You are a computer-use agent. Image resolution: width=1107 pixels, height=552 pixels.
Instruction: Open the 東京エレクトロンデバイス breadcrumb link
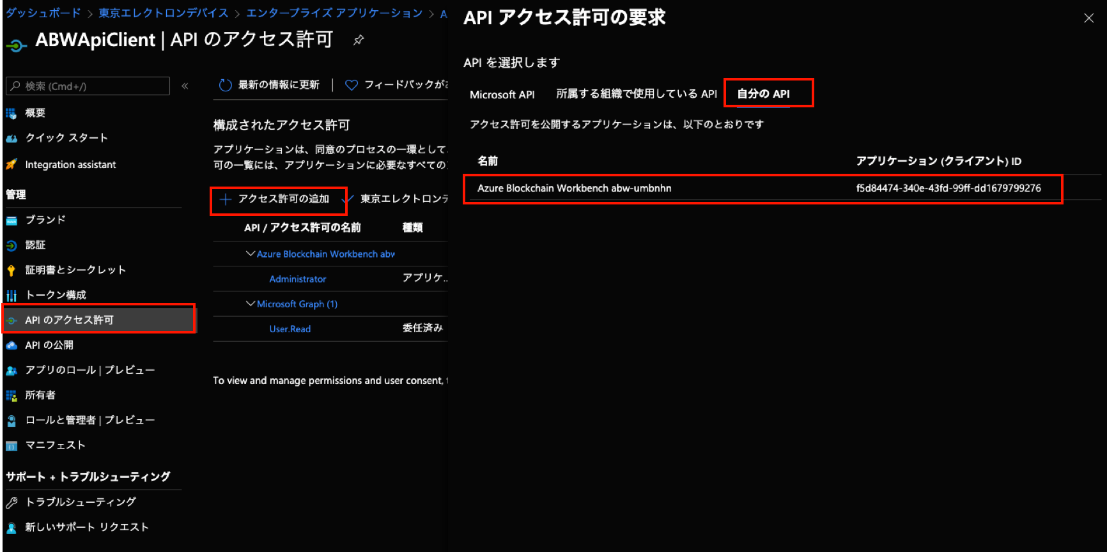[x=164, y=13]
